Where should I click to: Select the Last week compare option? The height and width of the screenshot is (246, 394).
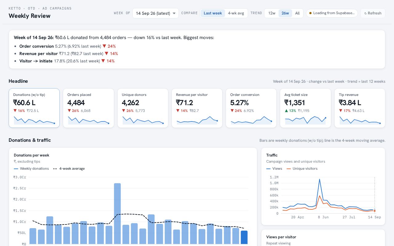point(213,13)
